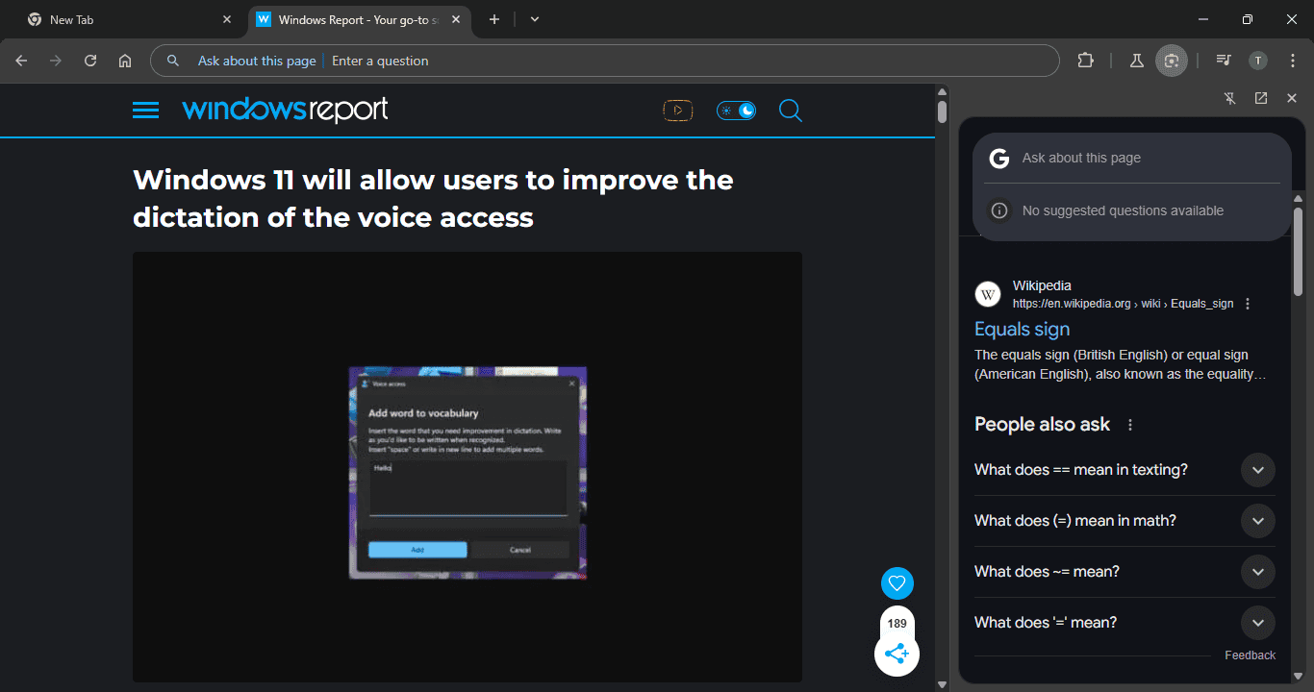Open the Equals sign Wikipedia link
1314x692 pixels.
[1022, 329]
